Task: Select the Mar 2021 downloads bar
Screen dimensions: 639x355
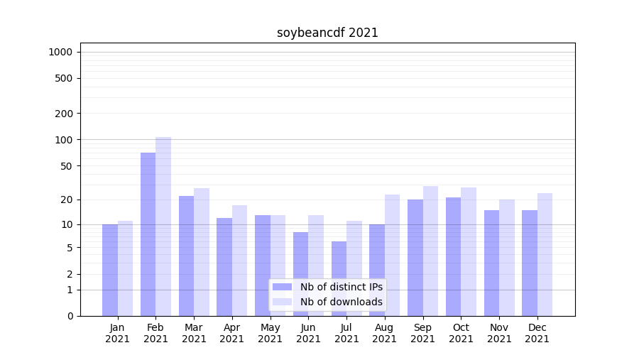Action: 202,252
